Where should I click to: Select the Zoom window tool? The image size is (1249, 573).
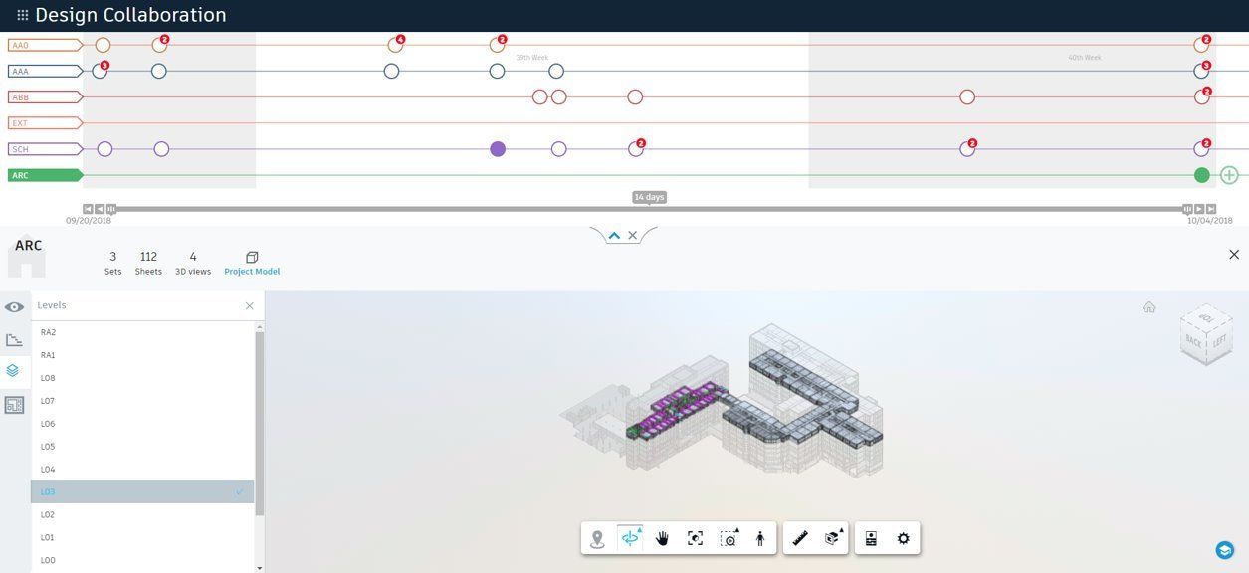click(729, 538)
